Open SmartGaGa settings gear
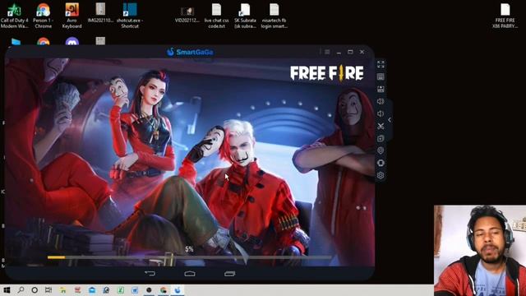This screenshot has height=296, width=526. click(x=381, y=175)
